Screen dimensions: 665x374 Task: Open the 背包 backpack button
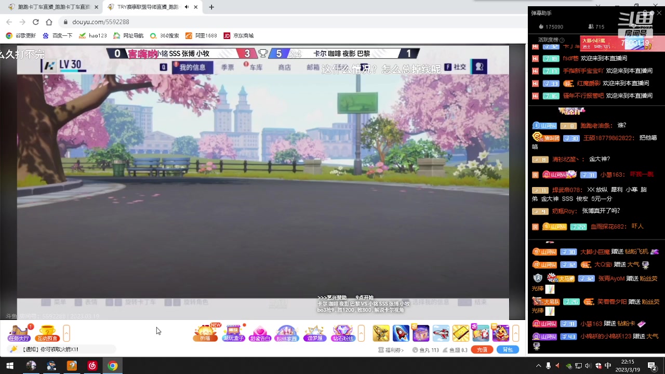[x=508, y=350]
